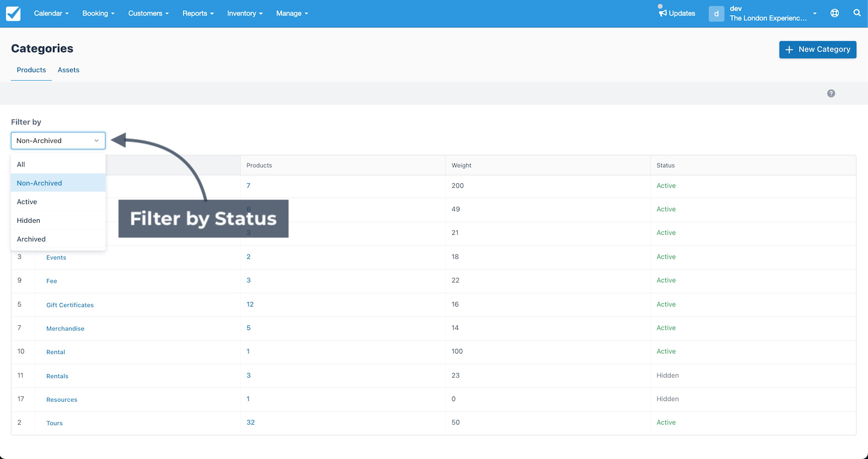Open the Merchandise category link
This screenshot has height=459, width=868.
pos(65,328)
